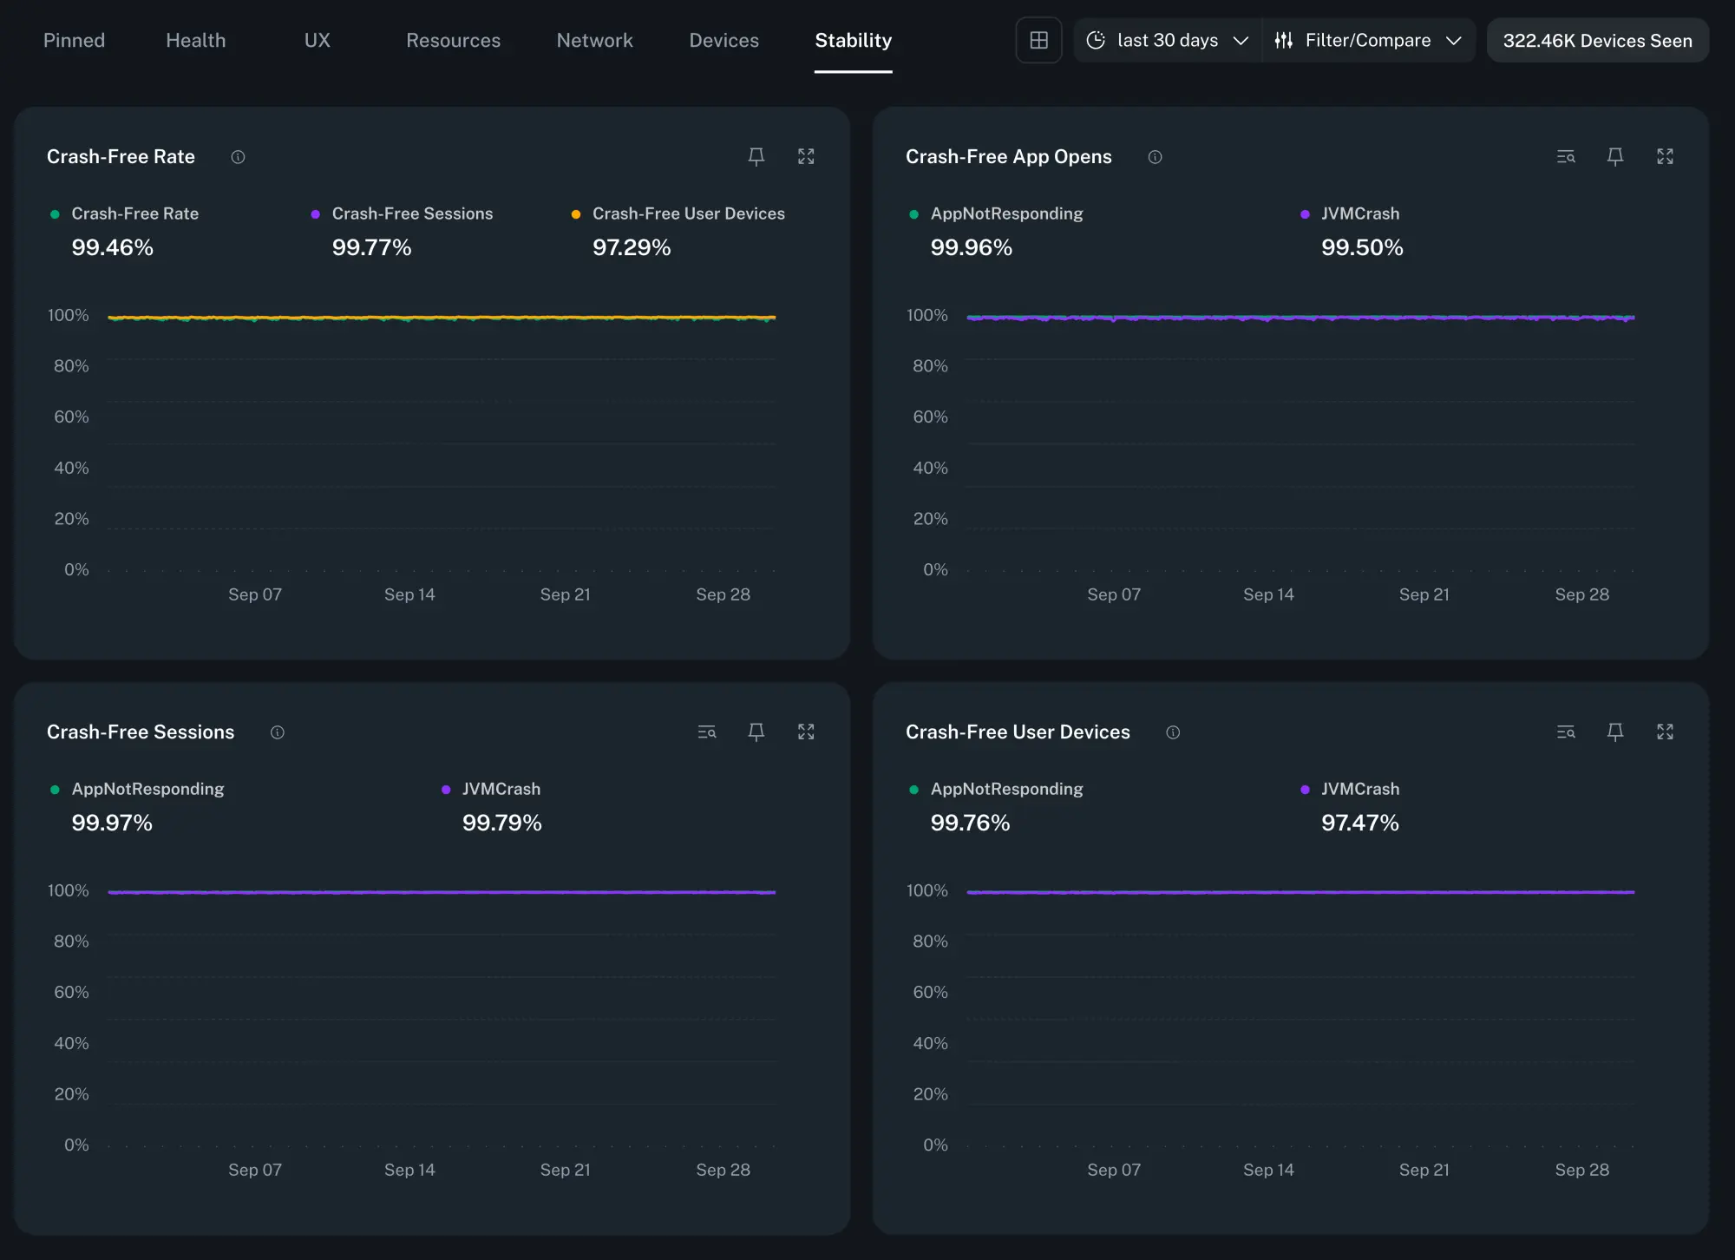Click the info icon next to Crash-Free Rate
The image size is (1735, 1260).
click(x=238, y=157)
